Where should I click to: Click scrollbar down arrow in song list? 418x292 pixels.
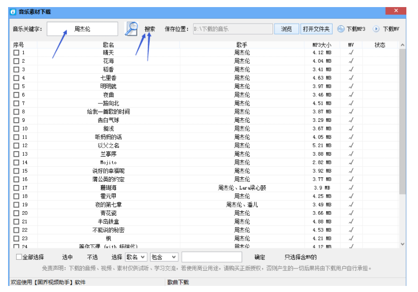tap(402, 244)
